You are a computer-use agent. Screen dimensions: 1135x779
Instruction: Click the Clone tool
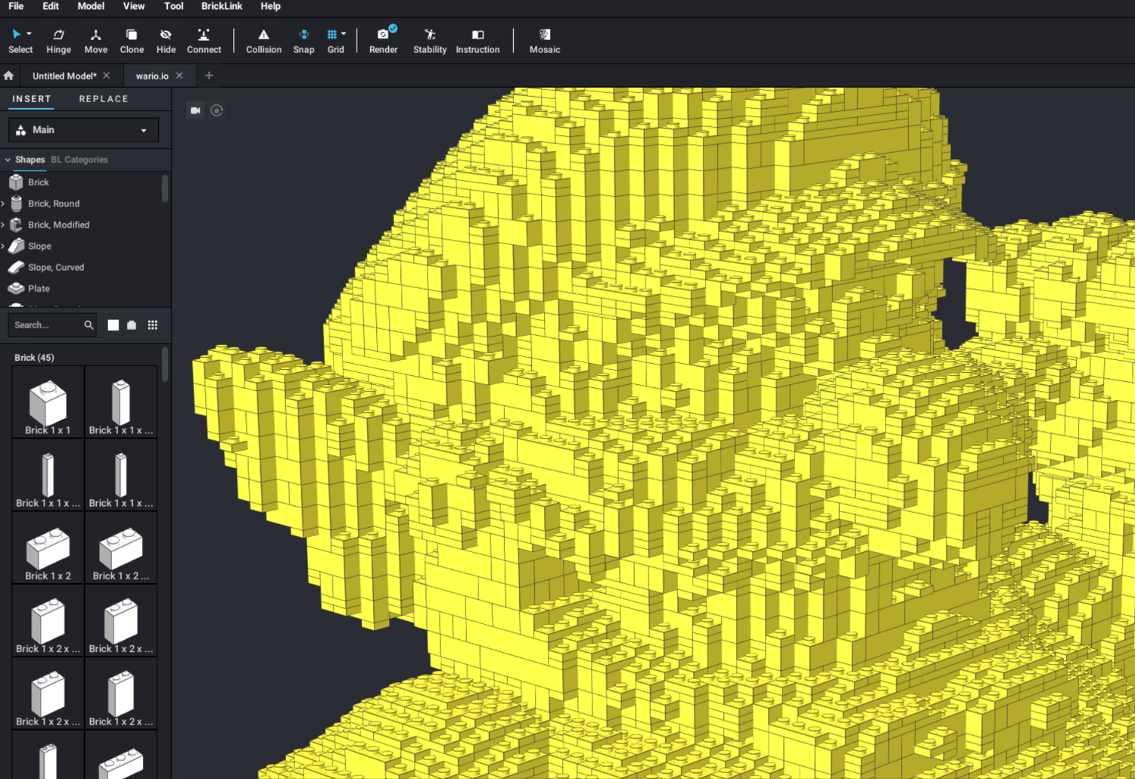(132, 41)
